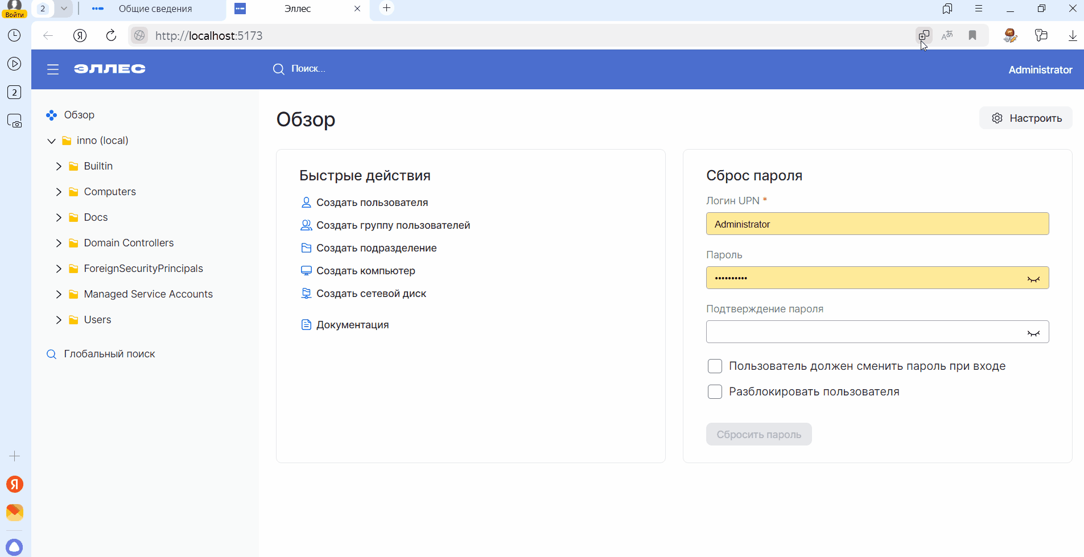Viewport: 1084px width, 557px height.
Task: Check "Разблокировать пользователя"
Action: tap(715, 391)
